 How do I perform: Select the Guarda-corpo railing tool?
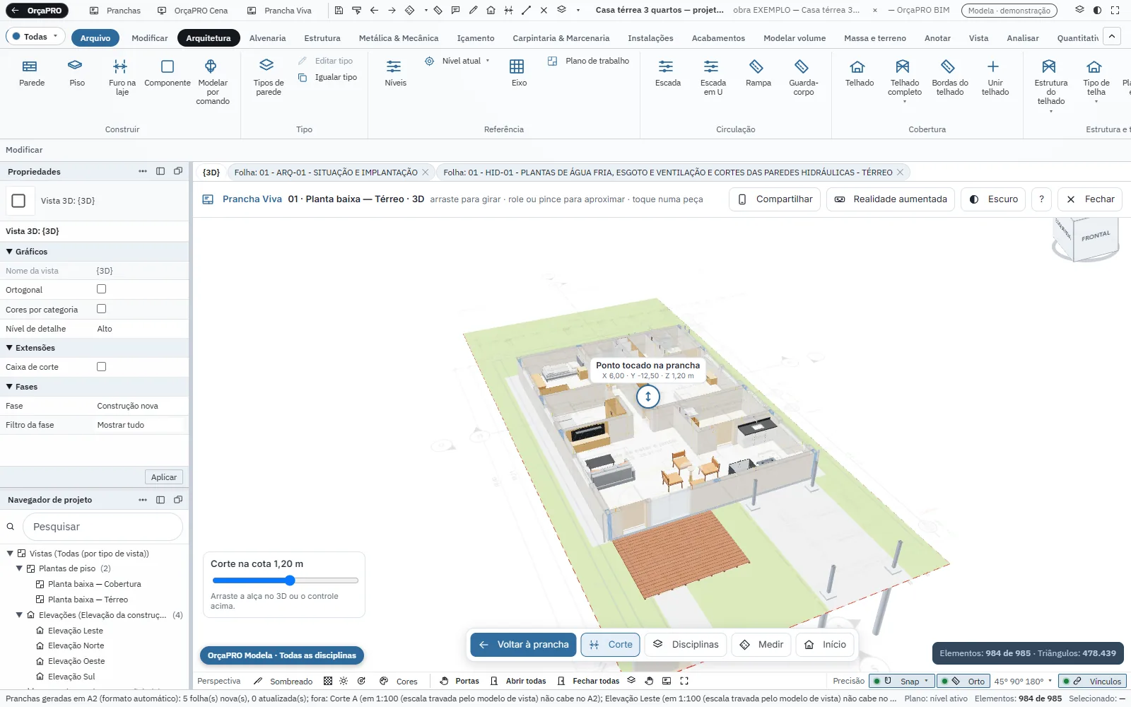point(803,78)
